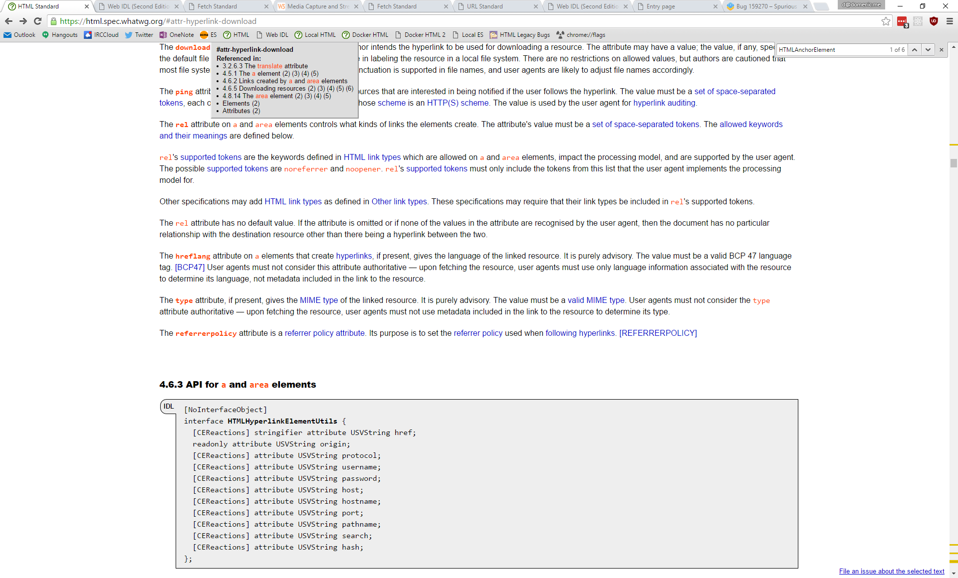Screen dimensions: 958x578
Task: Switch to the Fetch Standard tab
Action: point(217,6)
